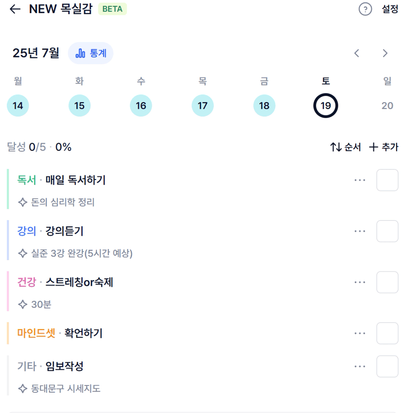This screenshot has width=404, height=413.
Task: Select Monday the 14th in week row
Action: point(18,106)
